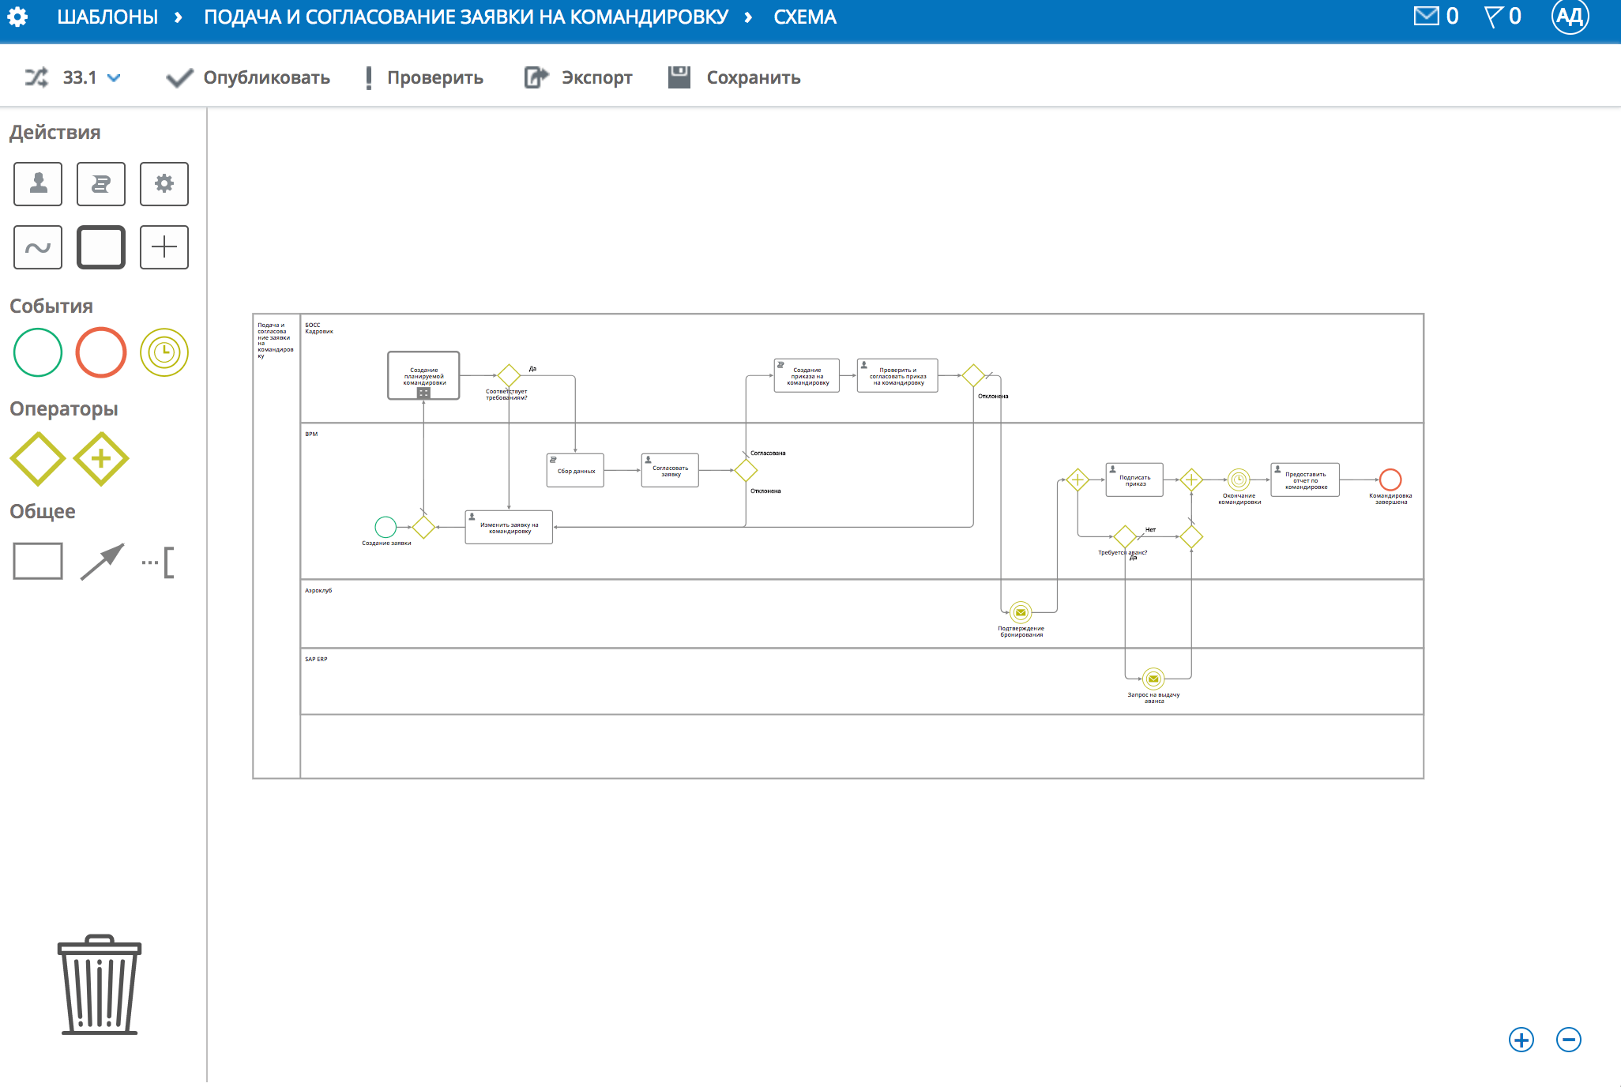The width and height of the screenshot is (1621, 1087).
Task: Select the service task gear icon
Action: pos(164,184)
